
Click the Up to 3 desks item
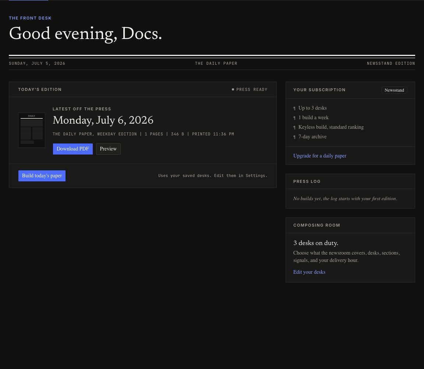(312, 108)
